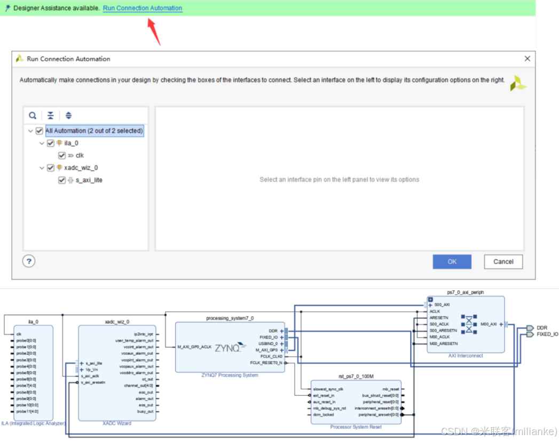The height and width of the screenshot is (441, 559).
Task: Expand the M00_AXI interface pin
Action: pyautogui.click(x=501, y=324)
